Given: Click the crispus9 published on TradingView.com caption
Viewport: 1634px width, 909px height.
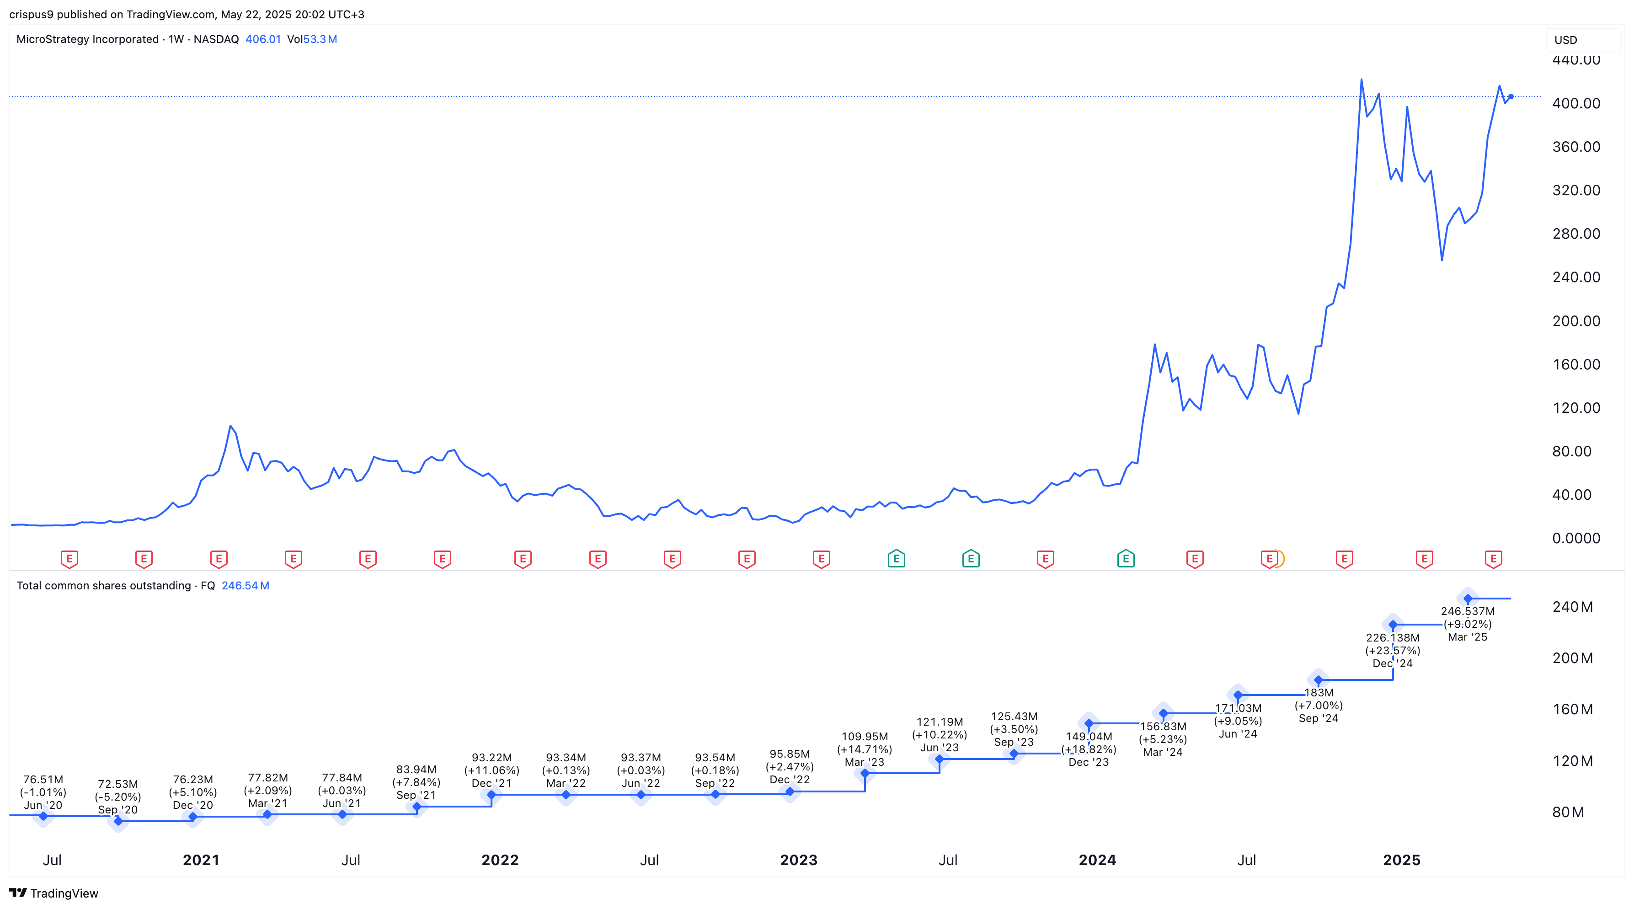Looking at the screenshot, I should (x=187, y=14).
